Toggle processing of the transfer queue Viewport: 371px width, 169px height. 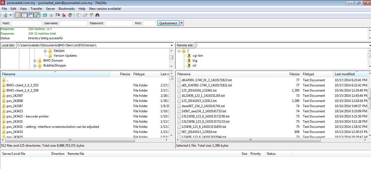click(x=51, y=15)
